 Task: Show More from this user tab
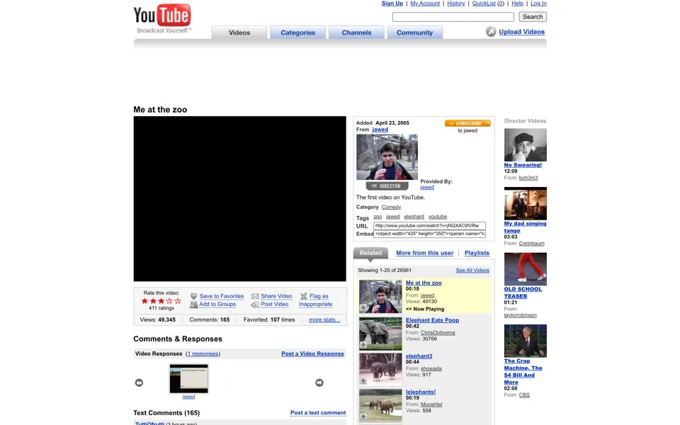pos(424,253)
